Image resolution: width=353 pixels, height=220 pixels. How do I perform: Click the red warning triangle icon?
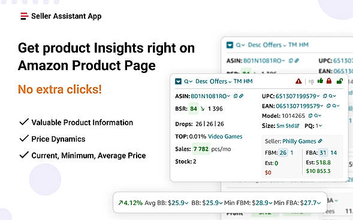(x=298, y=81)
